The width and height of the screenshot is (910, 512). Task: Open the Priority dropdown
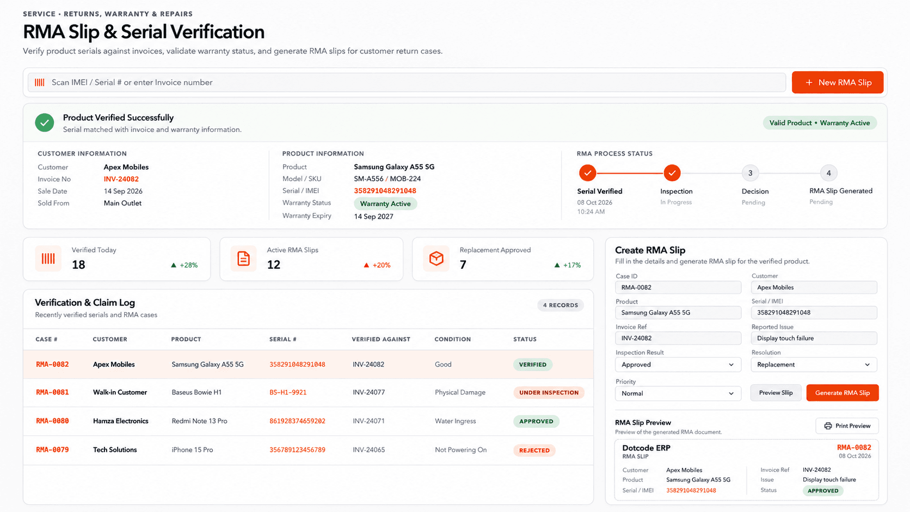[x=678, y=393]
